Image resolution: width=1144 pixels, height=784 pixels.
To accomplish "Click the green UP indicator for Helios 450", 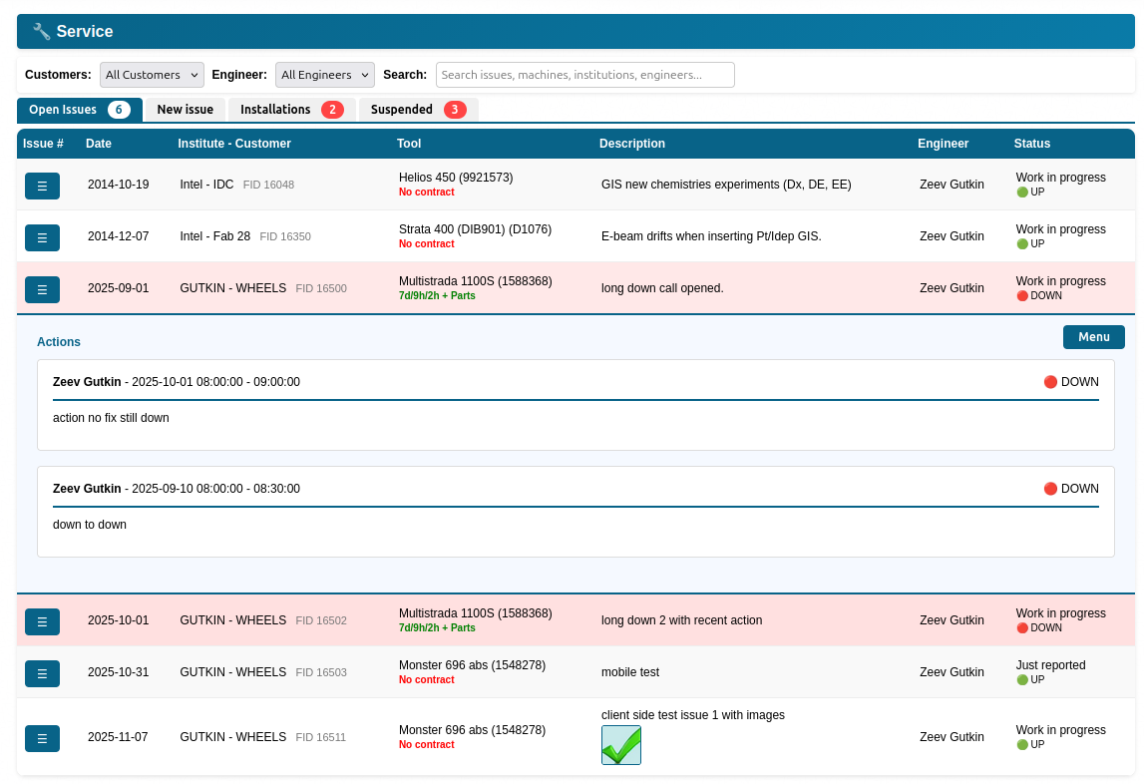I will [x=1030, y=193].
